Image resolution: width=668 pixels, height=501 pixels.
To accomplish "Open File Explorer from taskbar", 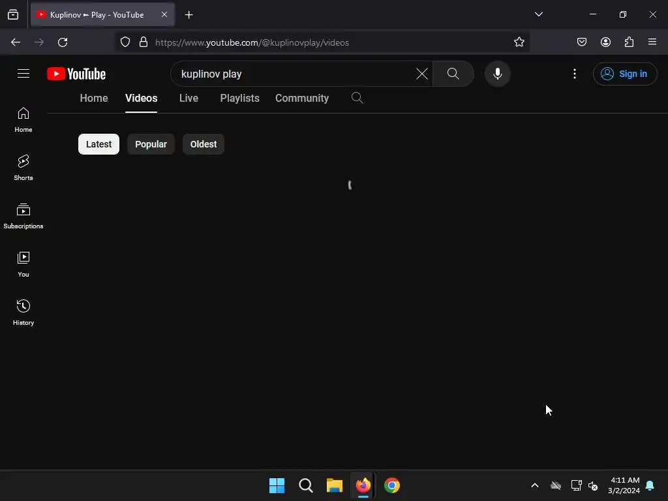I will 335,485.
